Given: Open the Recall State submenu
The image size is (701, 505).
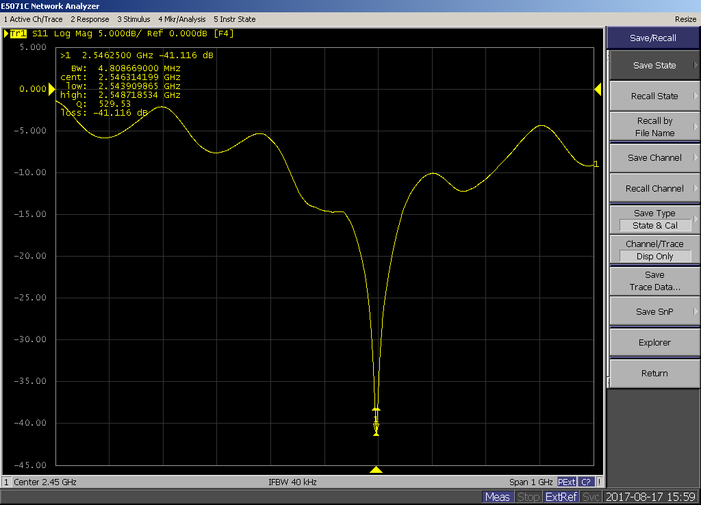Looking at the screenshot, I should click(654, 96).
